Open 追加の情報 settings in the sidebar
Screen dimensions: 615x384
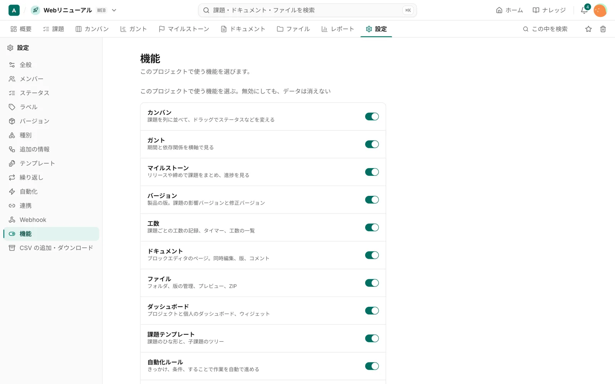tap(51, 149)
